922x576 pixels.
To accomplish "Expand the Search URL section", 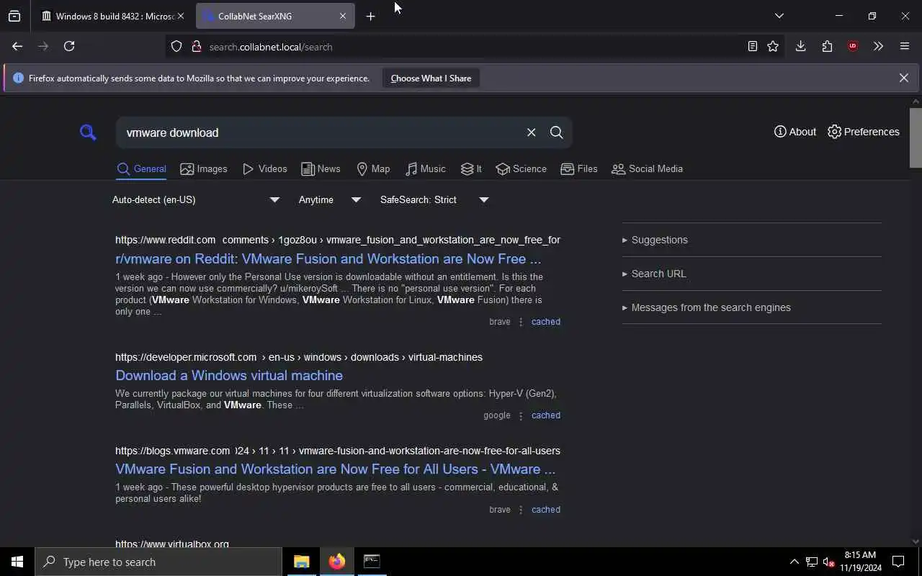I will 654,274.
